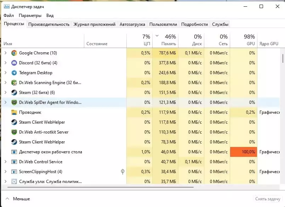Expand the Telegram Desktop entry
285x207 pixels.
5,72
